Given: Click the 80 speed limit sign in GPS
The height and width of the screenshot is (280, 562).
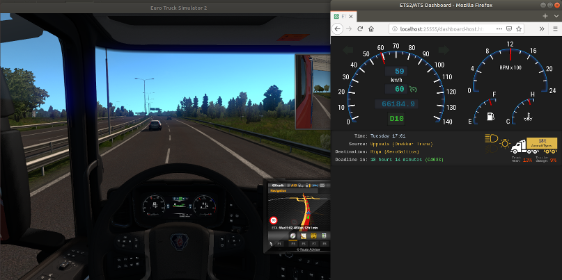Looking at the screenshot, I should coord(274,220).
